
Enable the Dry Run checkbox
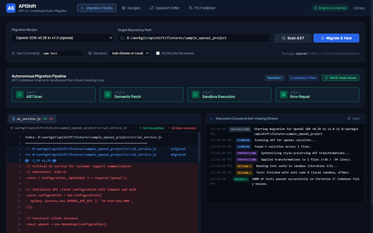158,53
